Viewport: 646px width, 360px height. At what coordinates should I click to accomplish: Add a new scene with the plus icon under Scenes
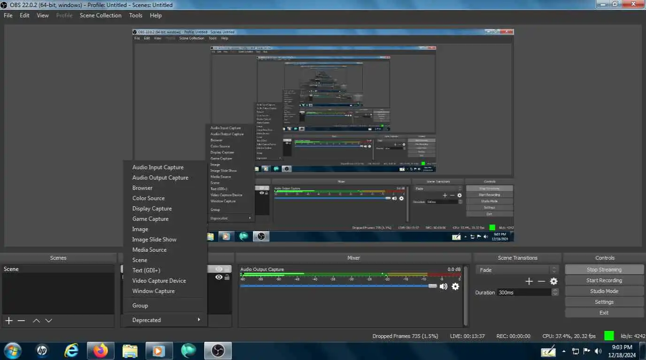(x=9, y=321)
